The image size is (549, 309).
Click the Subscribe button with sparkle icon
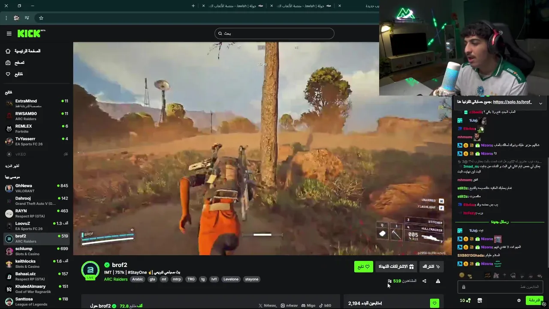pyautogui.click(x=431, y=267)
